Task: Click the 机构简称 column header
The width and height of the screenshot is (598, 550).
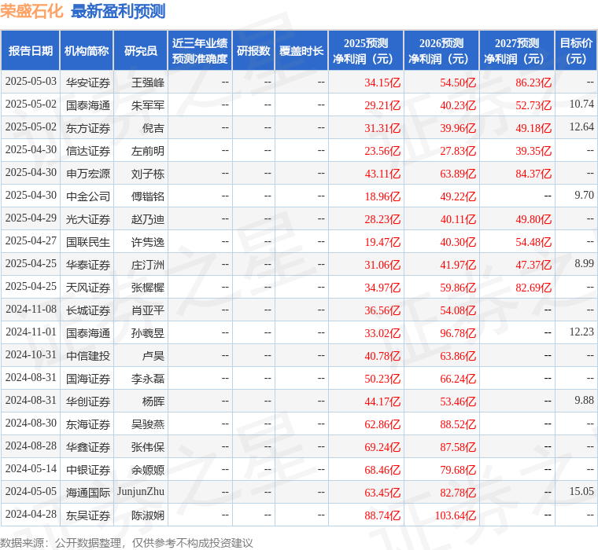Action: (87, 51)
